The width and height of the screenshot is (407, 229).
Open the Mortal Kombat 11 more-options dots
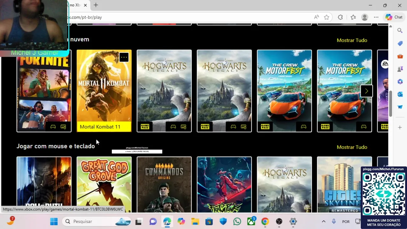124,57
